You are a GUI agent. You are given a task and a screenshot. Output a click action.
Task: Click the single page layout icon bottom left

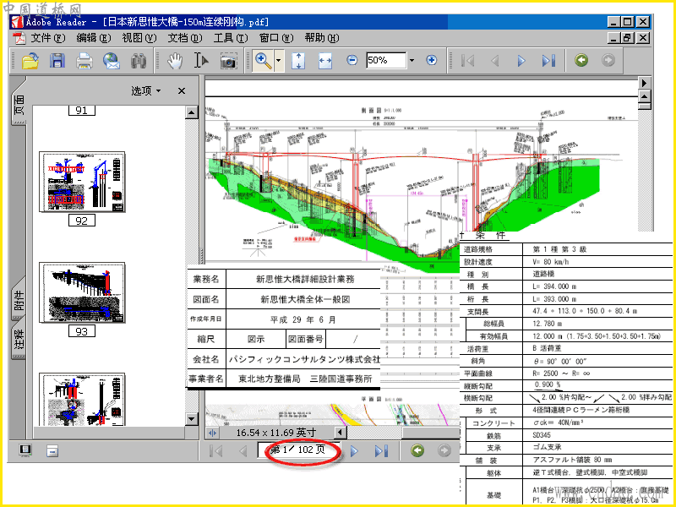click(x=26, y=450)
